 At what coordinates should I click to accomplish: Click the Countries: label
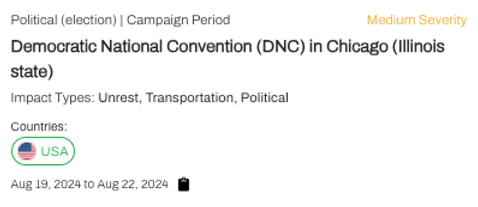pyautogui.click(x=39, y=127)
